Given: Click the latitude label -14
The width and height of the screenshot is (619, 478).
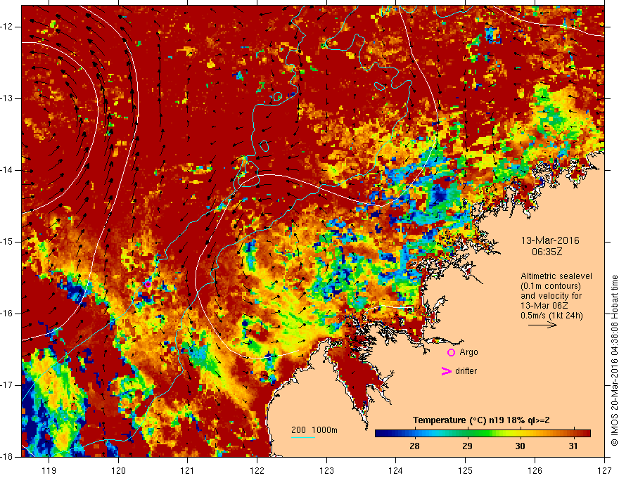Looking at the screenshot, I should tap(7, 170).
